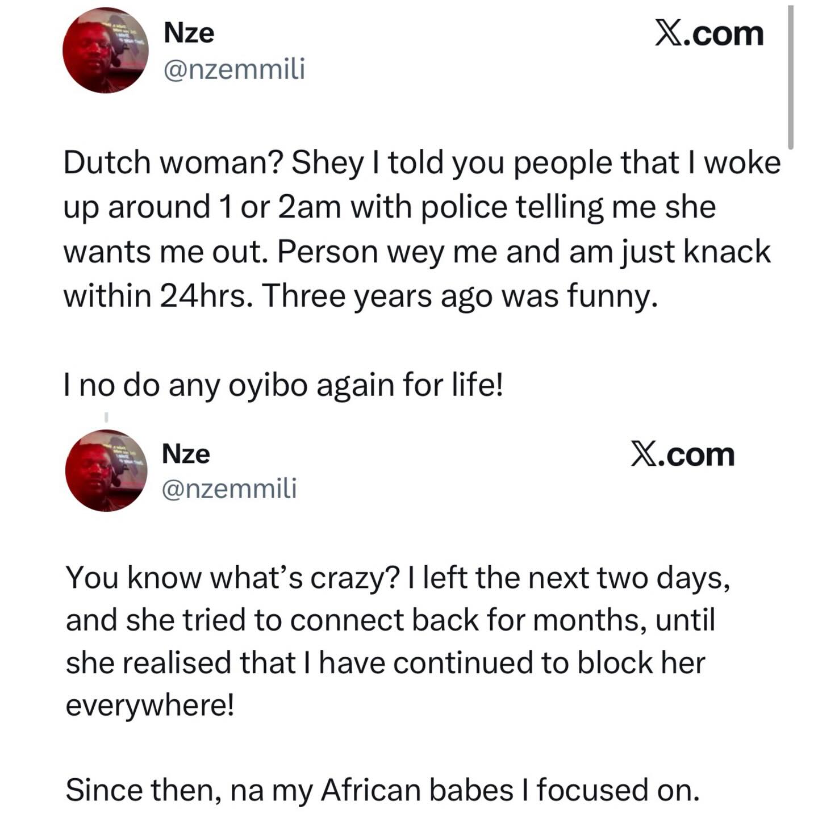This screenshot has width=818, height=818.
Task: Click the line "she realised that I have continued to block her"
Action: coord(385,663)
